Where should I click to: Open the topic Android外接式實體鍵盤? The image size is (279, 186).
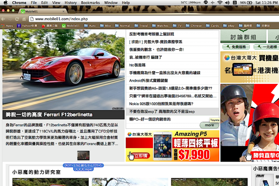coord(148,80)
